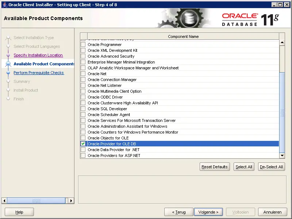Click the component list vertical scrollbar thumb
292x219 pixels.
coord(282,113)
